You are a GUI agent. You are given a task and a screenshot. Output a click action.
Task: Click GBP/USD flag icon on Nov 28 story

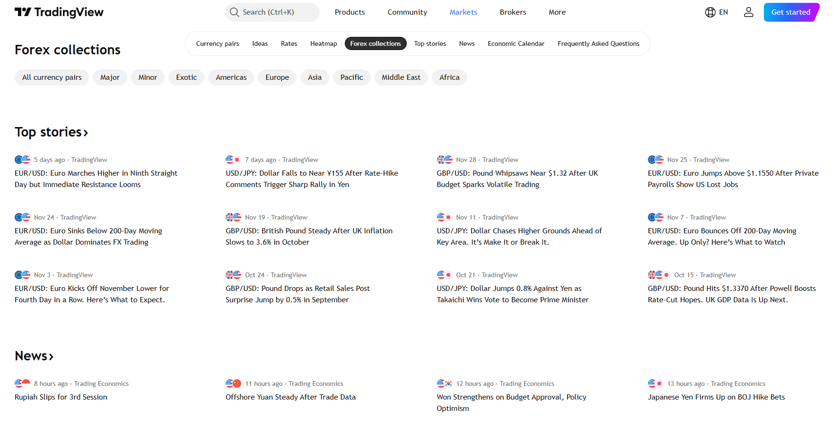point(445,160)
